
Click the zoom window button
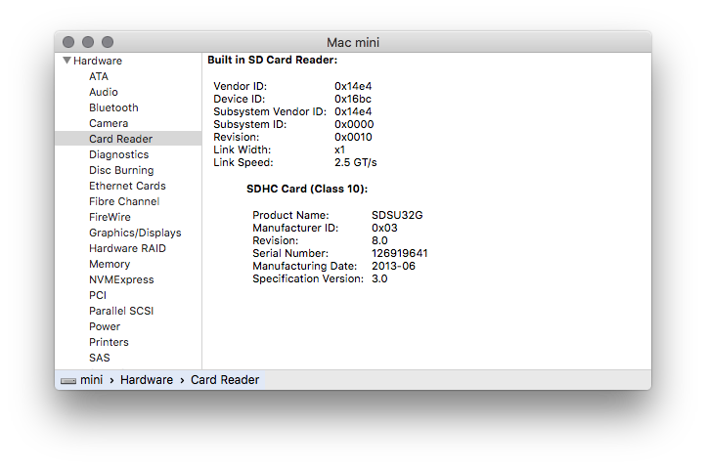(108, 42)
